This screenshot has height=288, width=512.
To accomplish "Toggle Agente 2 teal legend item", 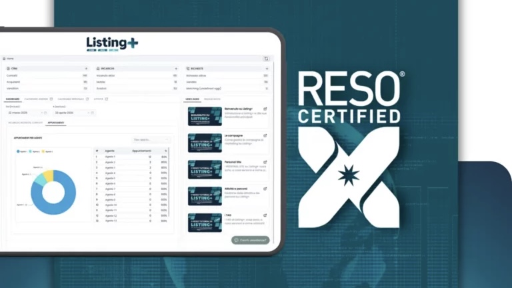I will [34, 151].
